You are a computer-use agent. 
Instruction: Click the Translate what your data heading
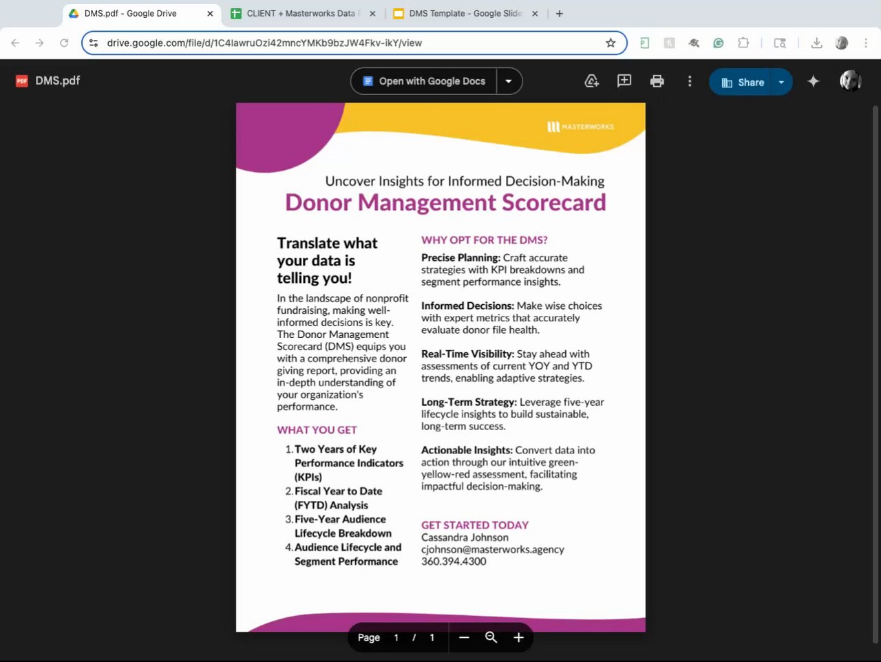coord(327,261)
